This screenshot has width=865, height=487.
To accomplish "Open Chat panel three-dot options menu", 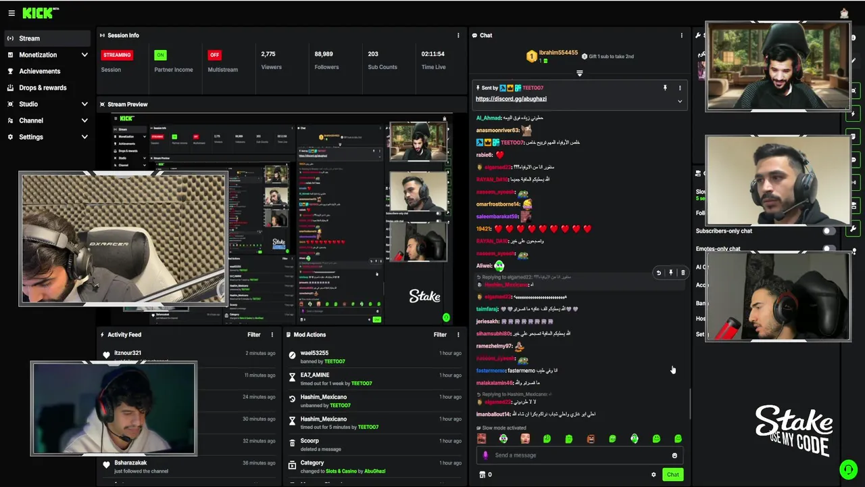I will [x=681, y=35].
